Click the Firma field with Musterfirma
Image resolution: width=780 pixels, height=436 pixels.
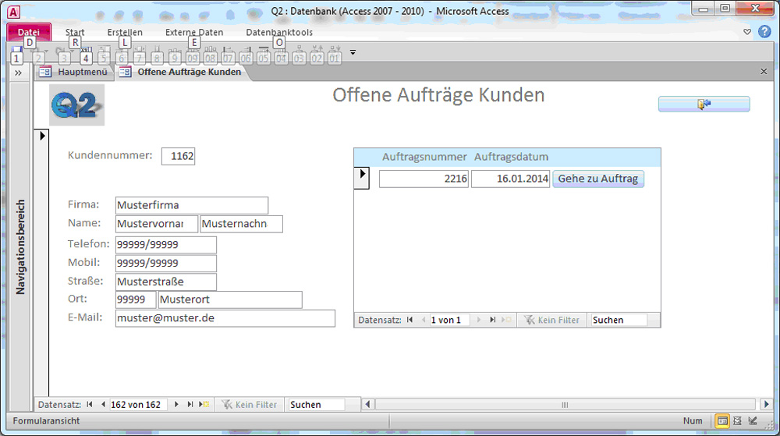pos(192,205)
